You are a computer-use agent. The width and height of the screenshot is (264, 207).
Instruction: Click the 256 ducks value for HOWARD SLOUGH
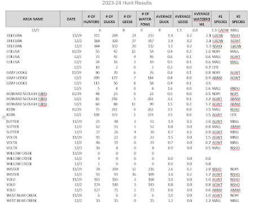[115, 99]
